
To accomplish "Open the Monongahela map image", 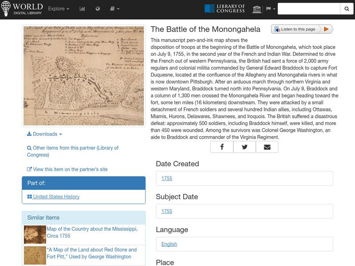I will pyautogui.click(x=83, y=76).
